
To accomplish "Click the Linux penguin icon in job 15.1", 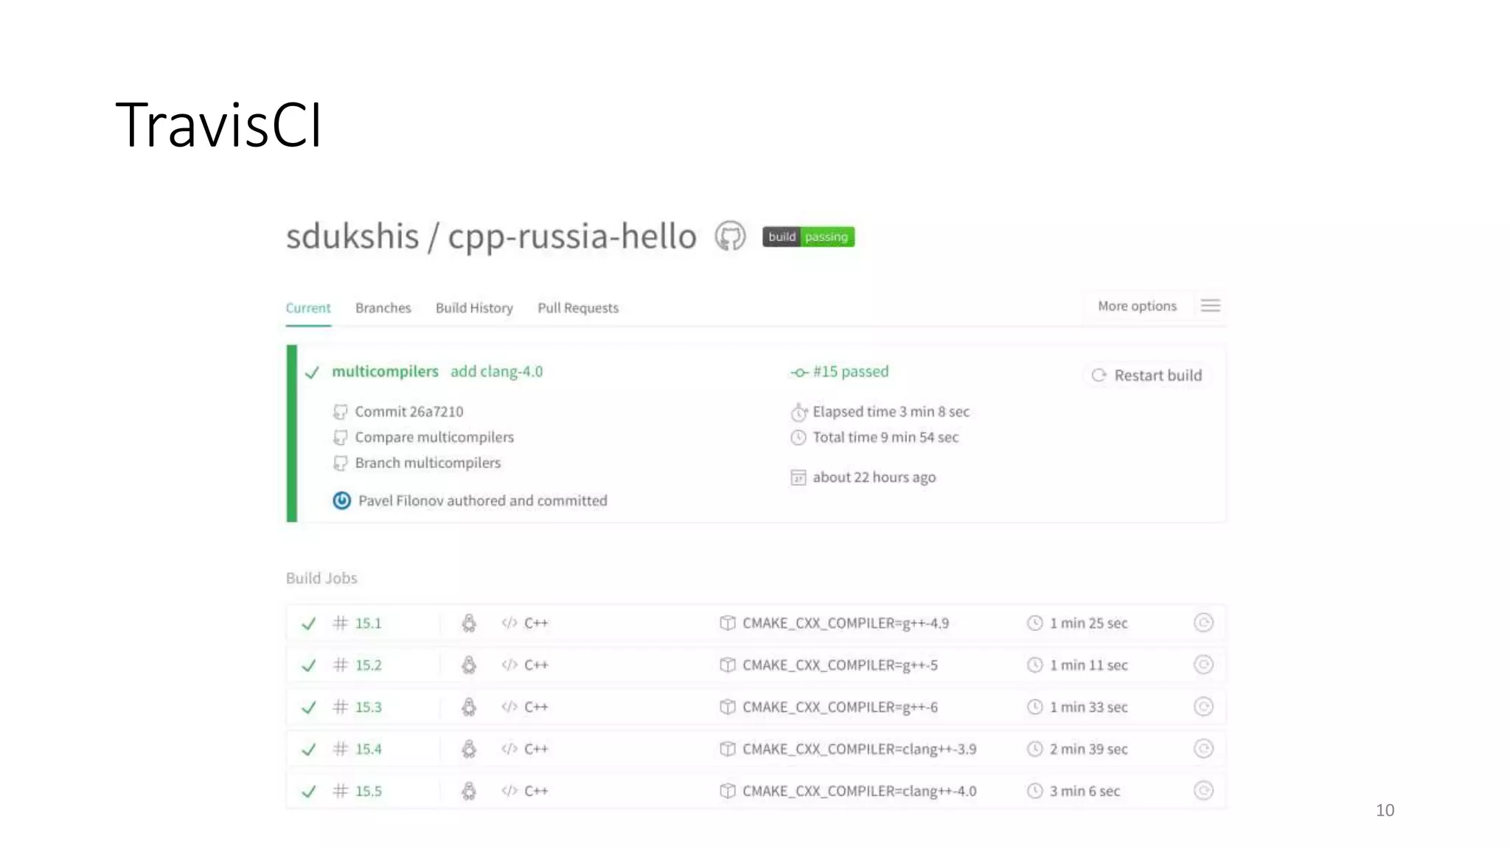I will pyautogui.click(x=469, y=623).
